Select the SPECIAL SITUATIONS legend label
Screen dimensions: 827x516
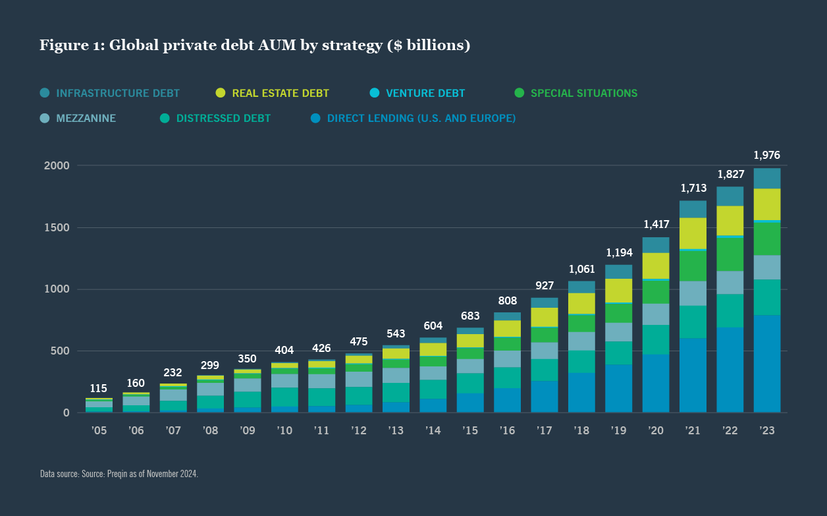(584, 93)
